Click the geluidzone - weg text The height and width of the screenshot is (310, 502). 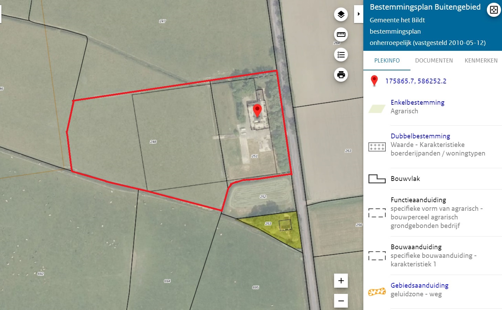click(416, 294)
